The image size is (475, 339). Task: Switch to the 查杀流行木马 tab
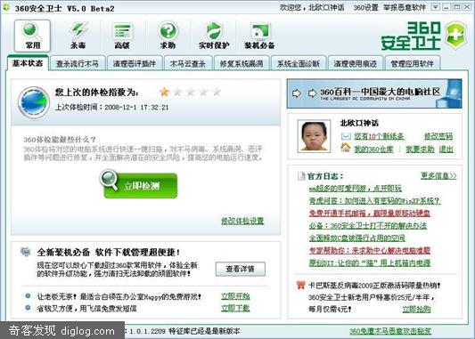(78, 63)
